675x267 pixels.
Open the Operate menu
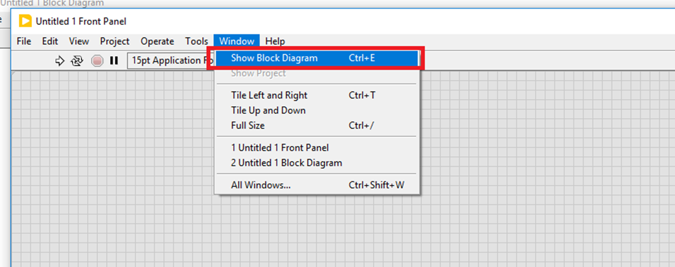coord(157,41)
